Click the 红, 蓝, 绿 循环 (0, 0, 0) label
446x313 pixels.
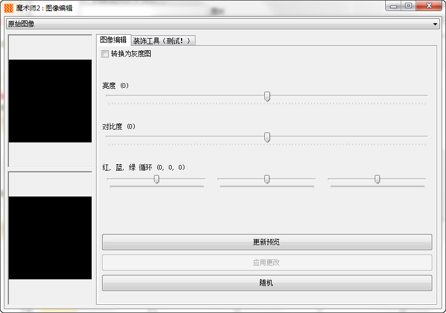click(x=144, y=167)
